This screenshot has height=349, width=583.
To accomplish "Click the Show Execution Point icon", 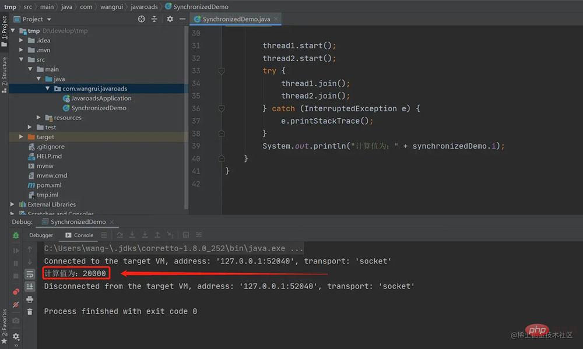I will point(104,235).
